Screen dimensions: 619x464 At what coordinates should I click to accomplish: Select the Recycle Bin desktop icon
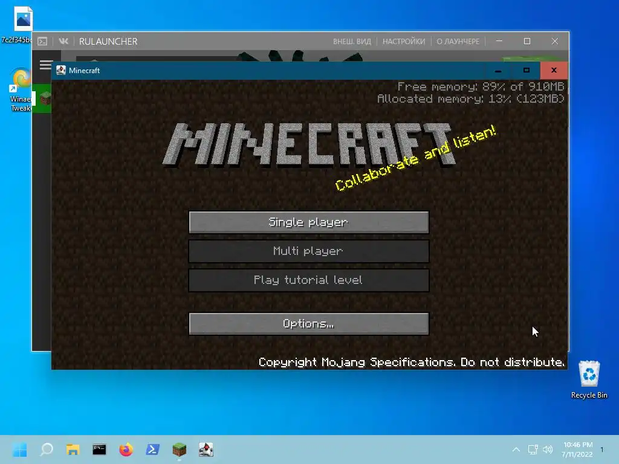[589, 379]
